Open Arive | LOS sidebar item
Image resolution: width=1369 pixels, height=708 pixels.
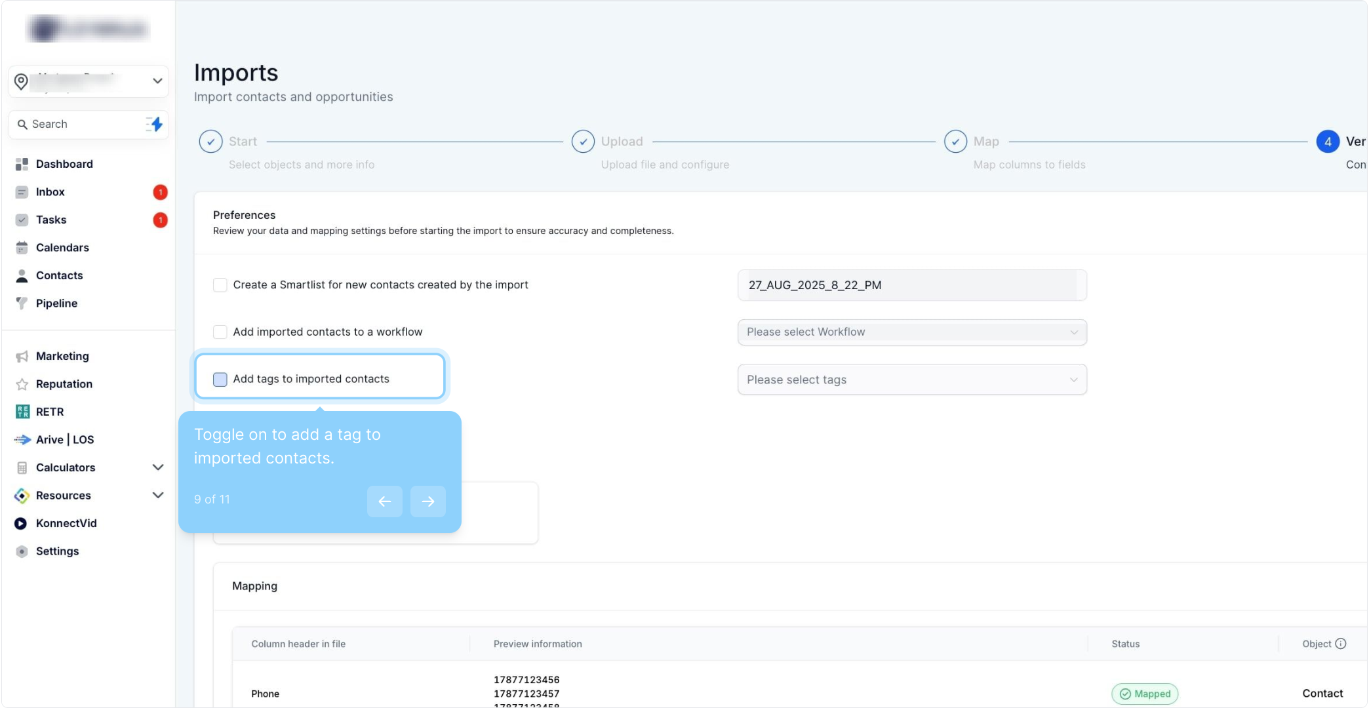pyautogui.click(x=64, y=440)
